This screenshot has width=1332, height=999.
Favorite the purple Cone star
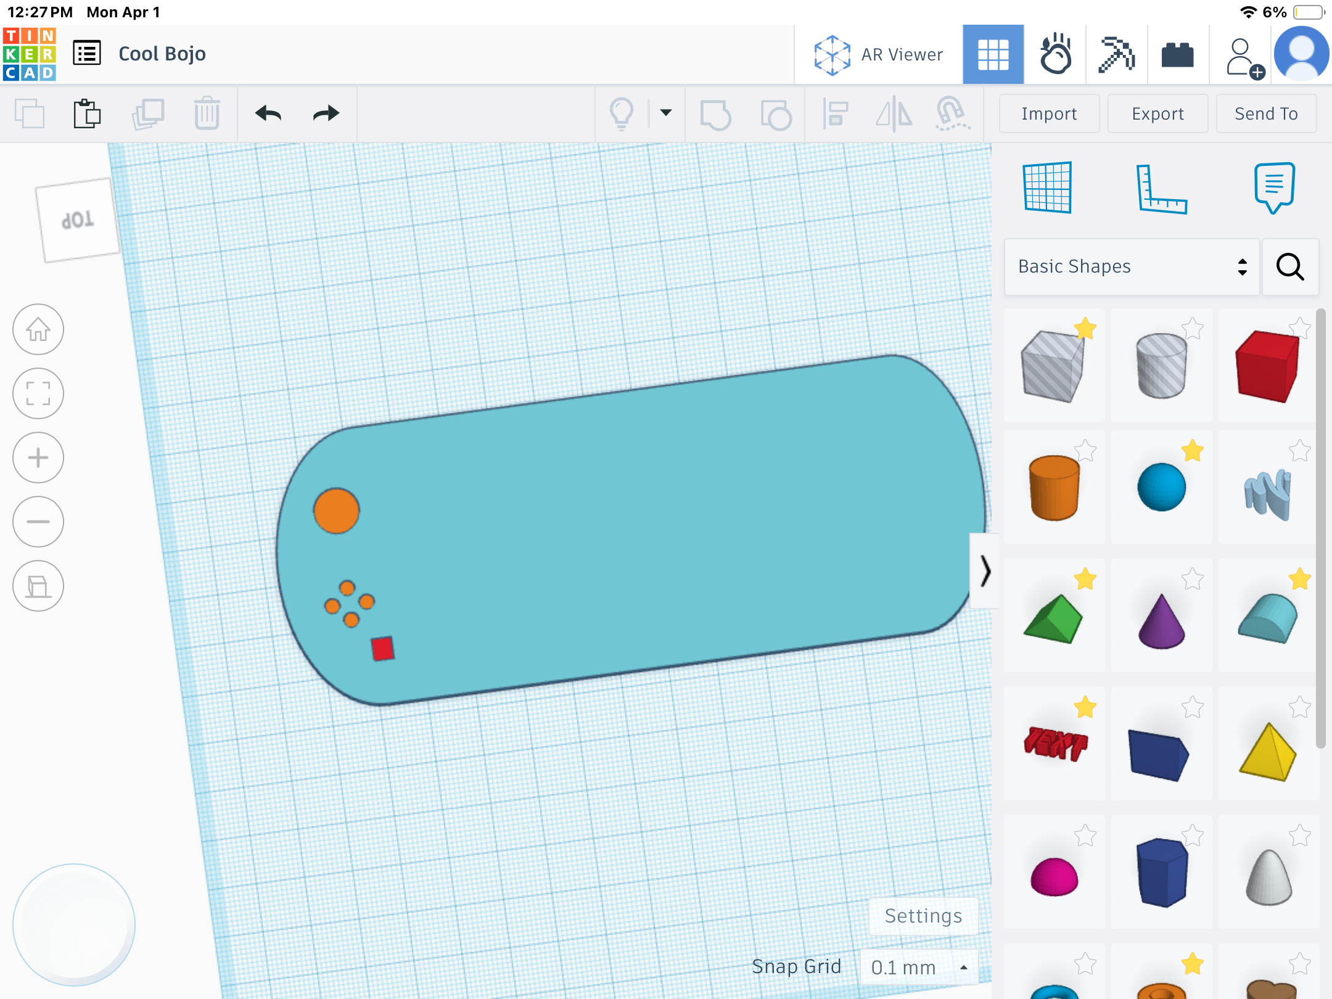click(x=1193, y=578)
